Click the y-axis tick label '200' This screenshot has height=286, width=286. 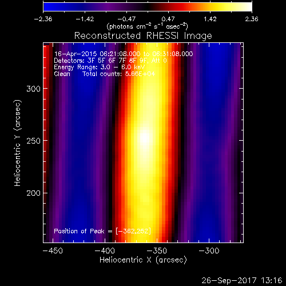pyautogui.click(x=33, y=193)
